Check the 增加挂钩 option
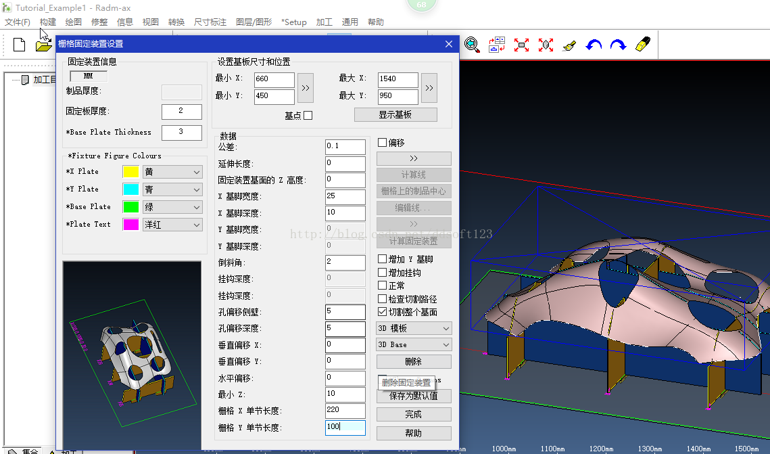 [382, 272]
